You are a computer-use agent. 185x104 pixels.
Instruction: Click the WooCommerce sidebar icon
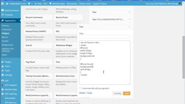(3, 10)
